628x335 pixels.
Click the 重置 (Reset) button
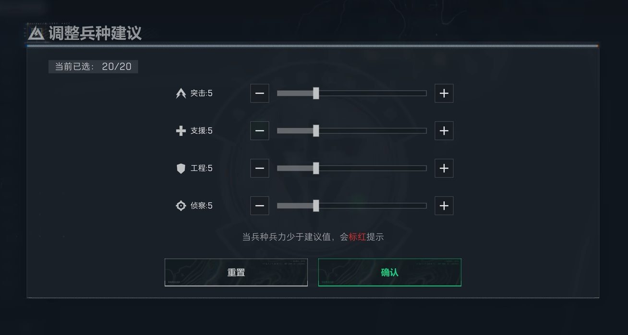point(236,273)
